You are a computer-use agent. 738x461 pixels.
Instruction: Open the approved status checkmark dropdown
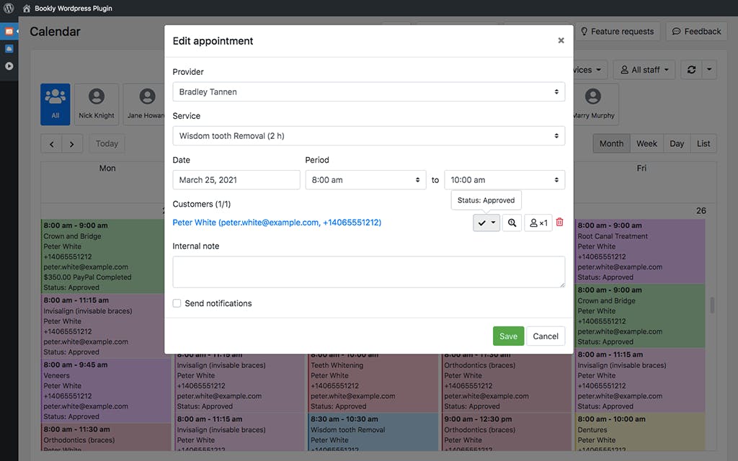[486, 223]
